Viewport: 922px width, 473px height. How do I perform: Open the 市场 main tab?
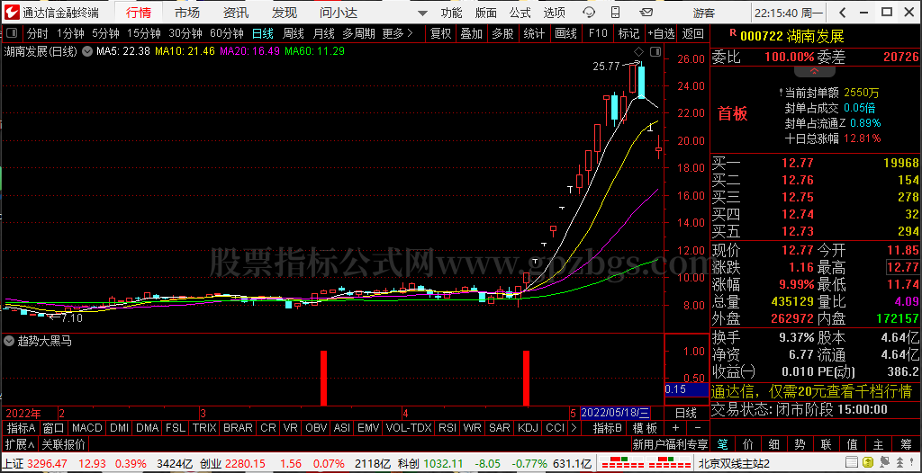187,13
